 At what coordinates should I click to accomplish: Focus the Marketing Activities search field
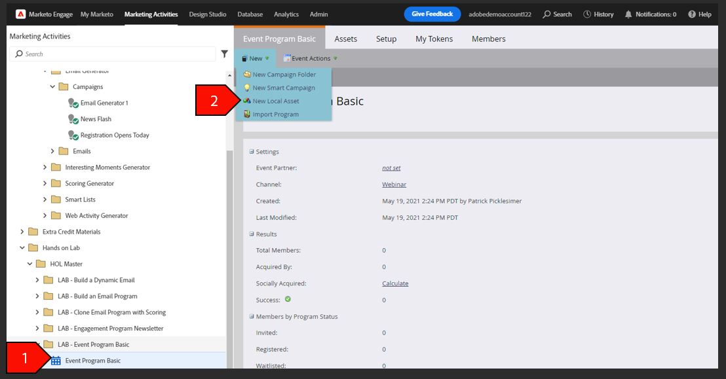(113, 54)
